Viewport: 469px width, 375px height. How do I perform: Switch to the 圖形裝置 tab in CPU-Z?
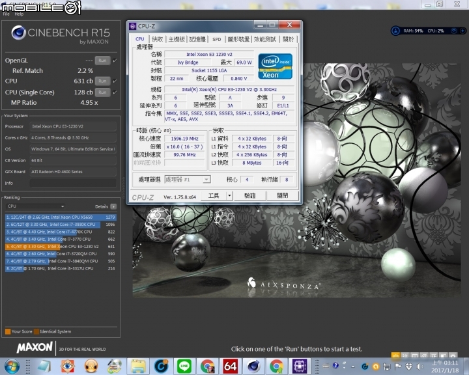238,39
